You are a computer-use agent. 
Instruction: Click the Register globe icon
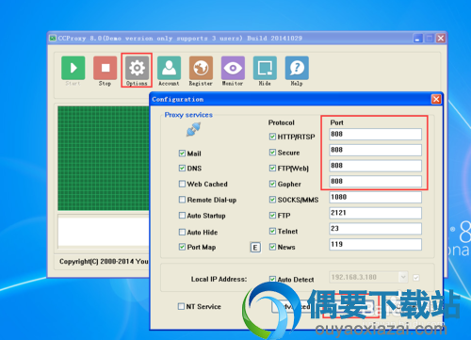point(201,68)
